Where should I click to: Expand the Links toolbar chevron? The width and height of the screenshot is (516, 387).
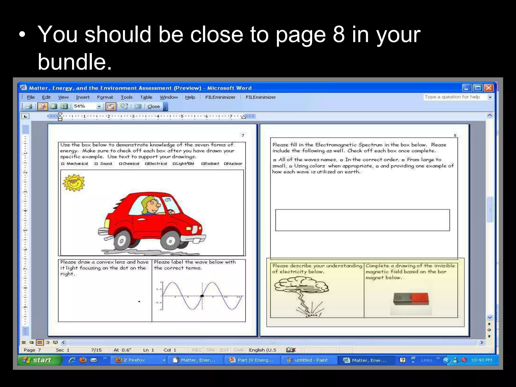[438, 358]
